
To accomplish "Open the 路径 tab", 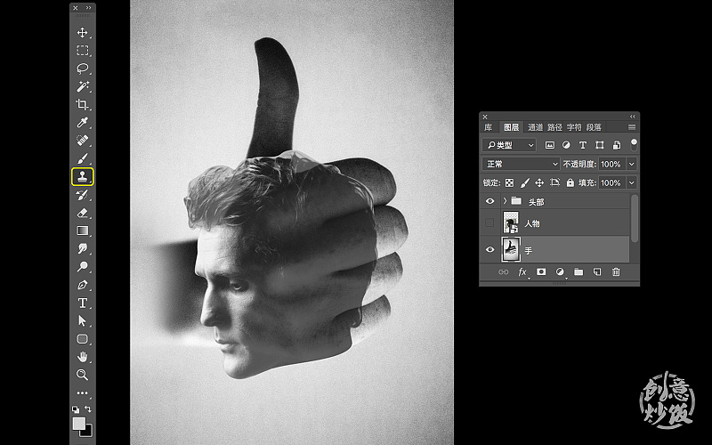I will pyautogui.click(x=554, y=127).
